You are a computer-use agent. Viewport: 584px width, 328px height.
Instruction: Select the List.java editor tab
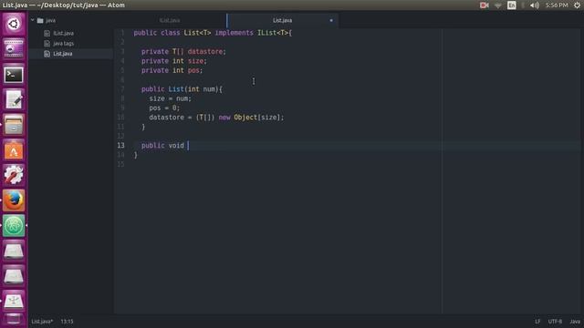click(282, 20)
